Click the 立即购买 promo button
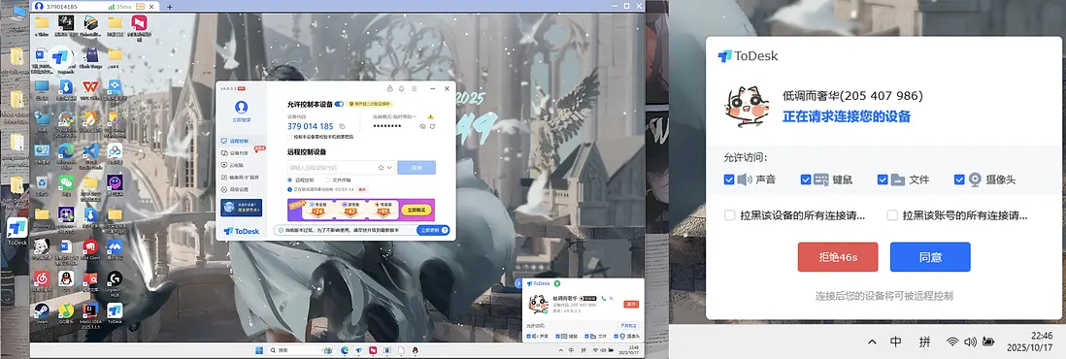This screenshot has width=1066, height=359. [x=416, y=211]
